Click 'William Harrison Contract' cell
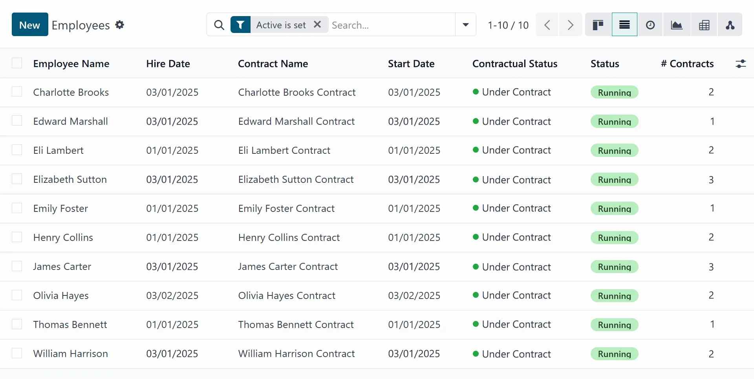754x379 pixels. point(296,353)
